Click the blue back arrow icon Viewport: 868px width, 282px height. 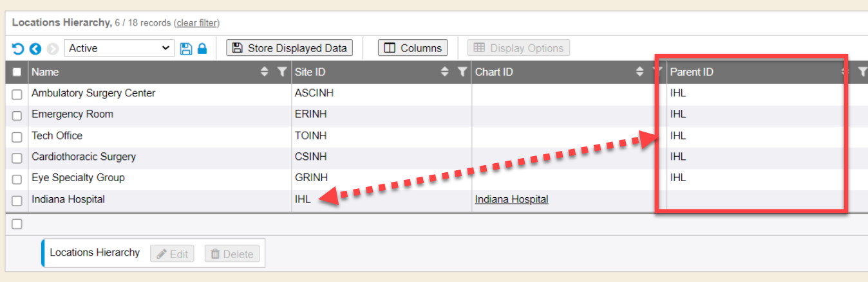35,48
